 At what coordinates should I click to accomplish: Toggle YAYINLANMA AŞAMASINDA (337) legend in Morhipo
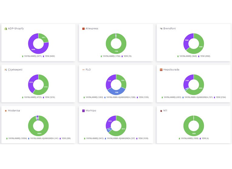pyautogui.click(x=120, y=138)
